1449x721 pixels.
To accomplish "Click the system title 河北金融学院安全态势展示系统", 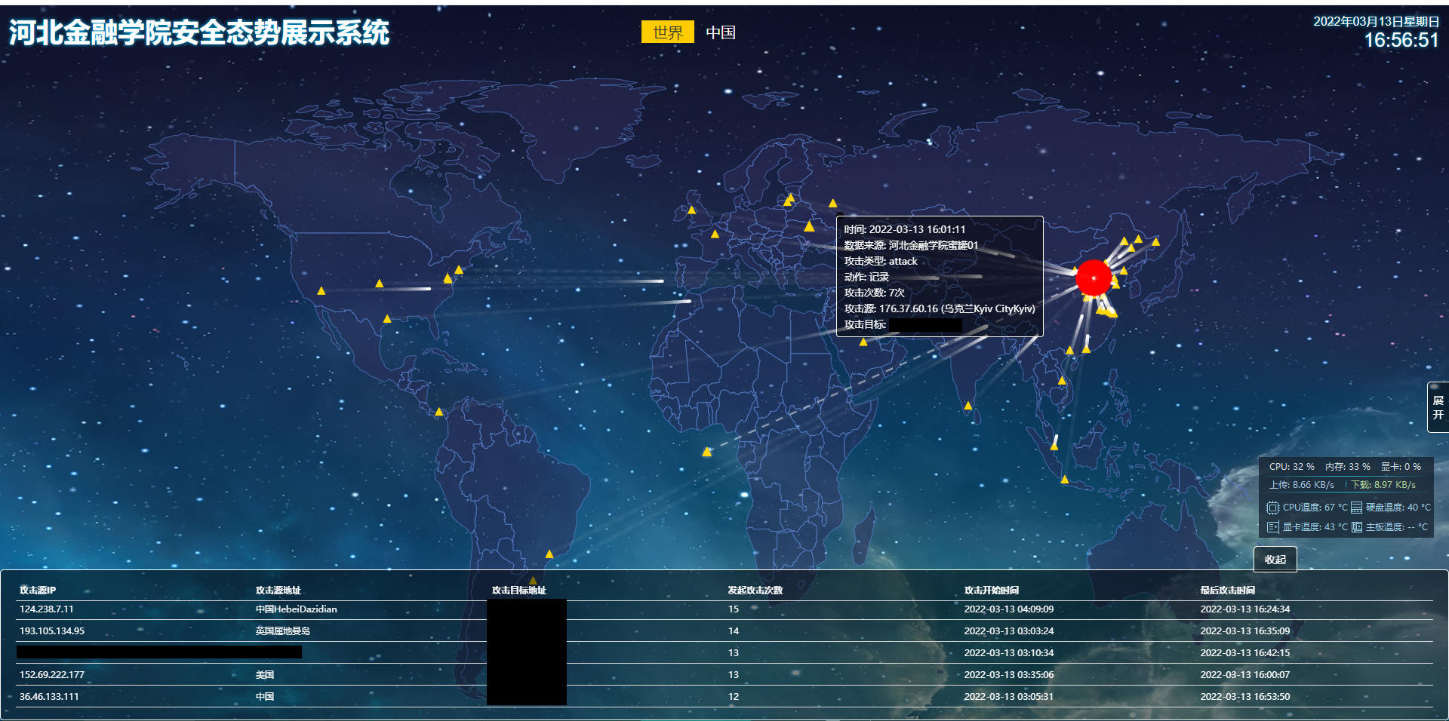I will tap(199, 32).
